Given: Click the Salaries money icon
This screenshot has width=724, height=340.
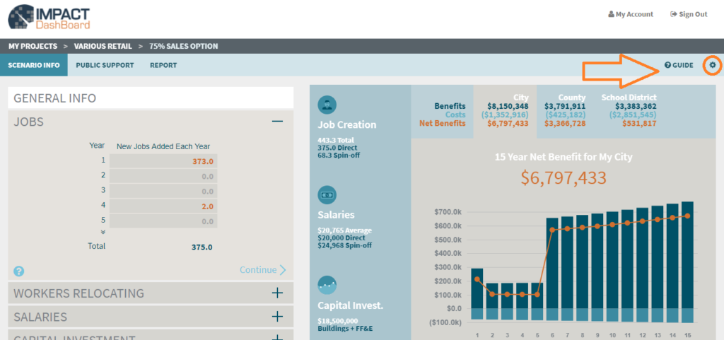Looking at the screenshot, I should tap(327, 195).
